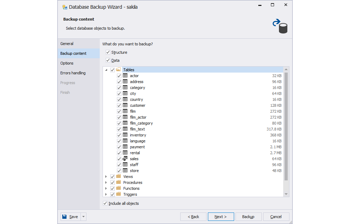Uncheck the film_actor table
The image size is (350, 224).
119,117
